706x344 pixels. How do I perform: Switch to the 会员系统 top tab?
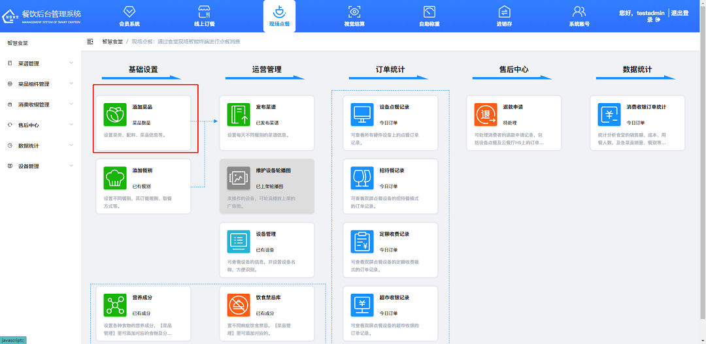[x=129, y=16]
